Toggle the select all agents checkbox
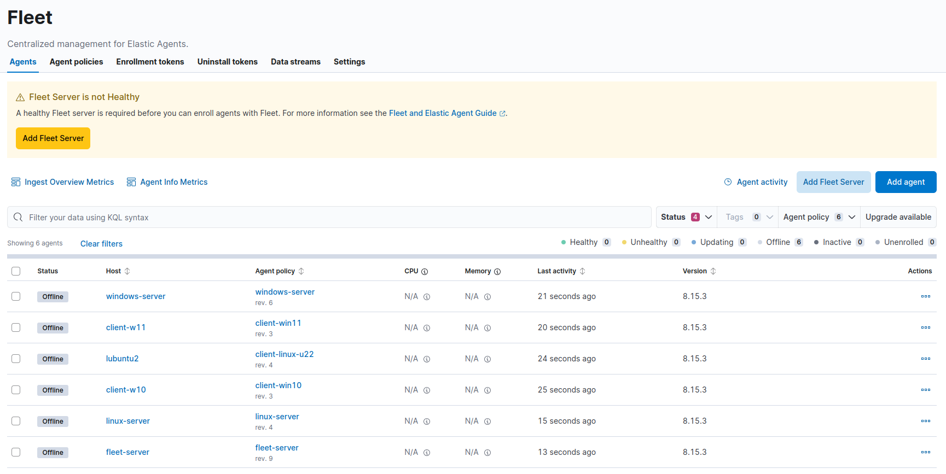 point(16,271)
